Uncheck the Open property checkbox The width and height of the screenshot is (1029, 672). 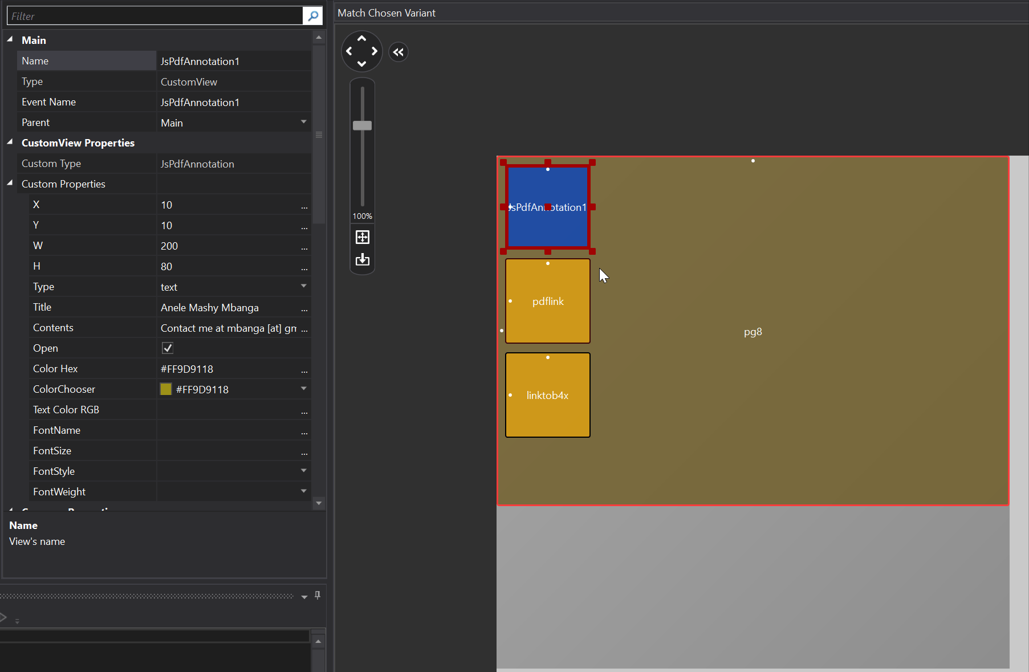[x=168, y=348]
